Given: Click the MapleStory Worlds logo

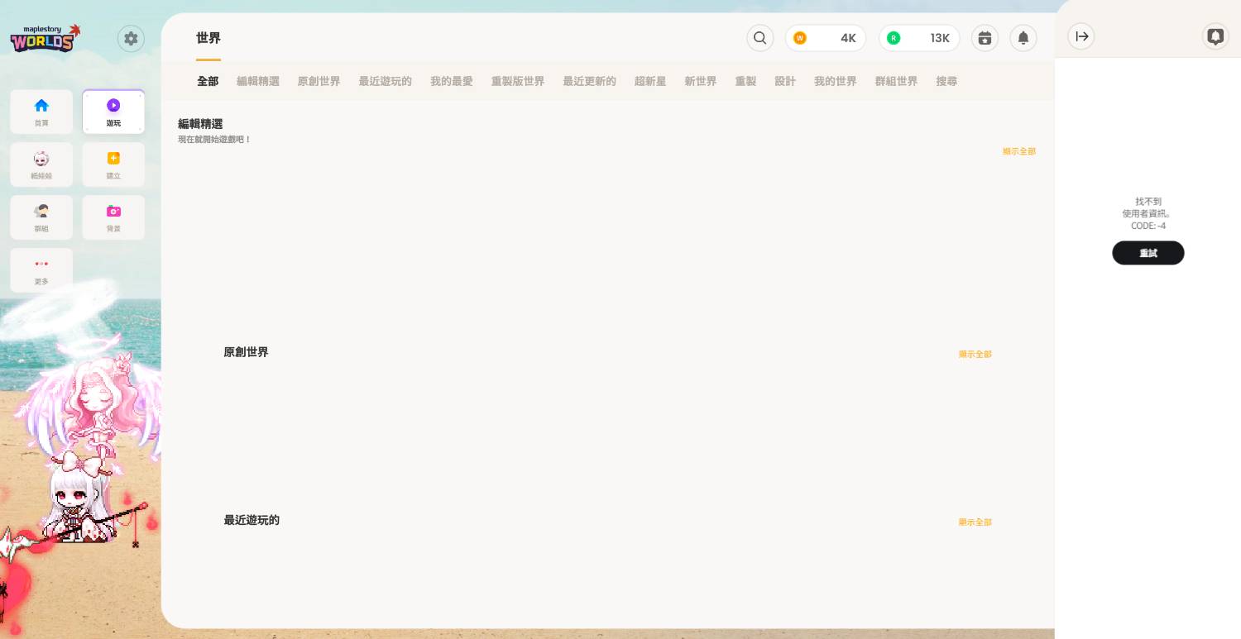Looking at the screenshot, I should pyautogui.click(x=46, y=38).
